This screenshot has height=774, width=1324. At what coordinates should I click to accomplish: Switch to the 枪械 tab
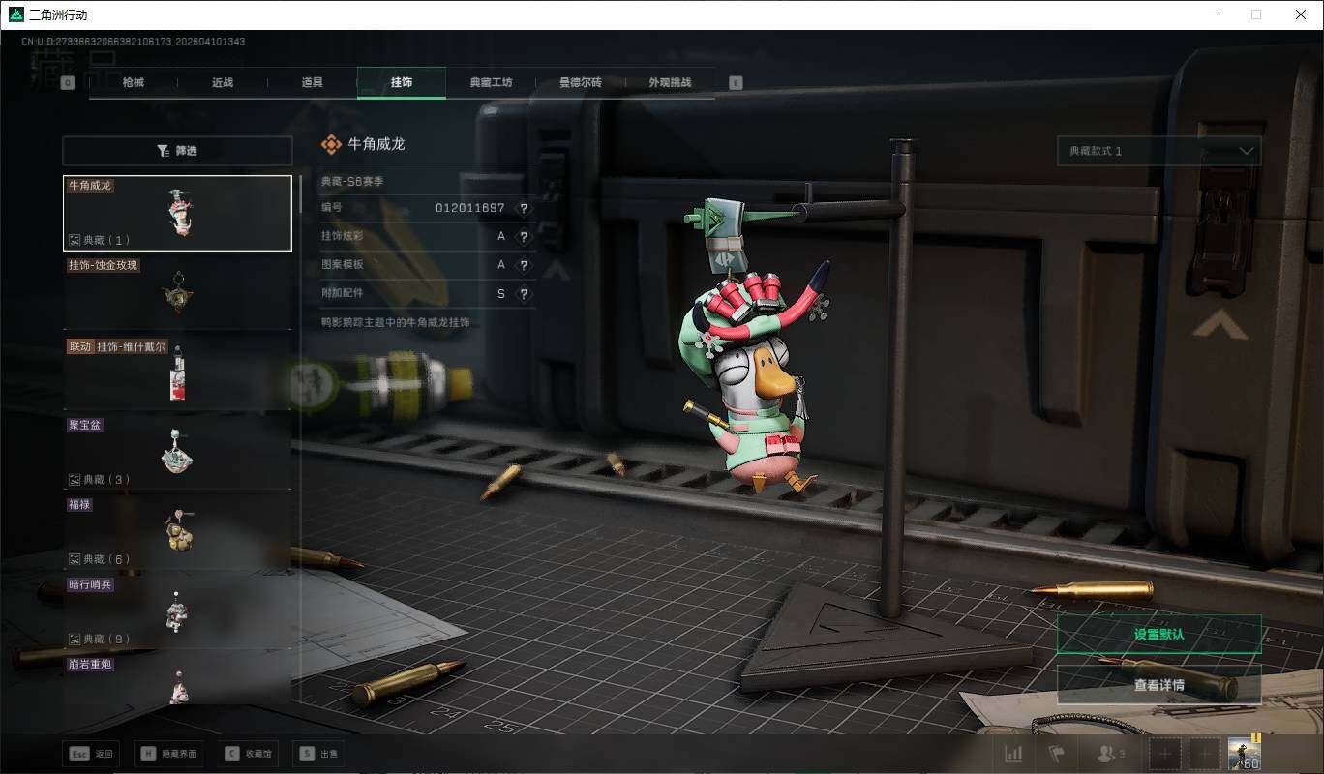coord(133,83)
